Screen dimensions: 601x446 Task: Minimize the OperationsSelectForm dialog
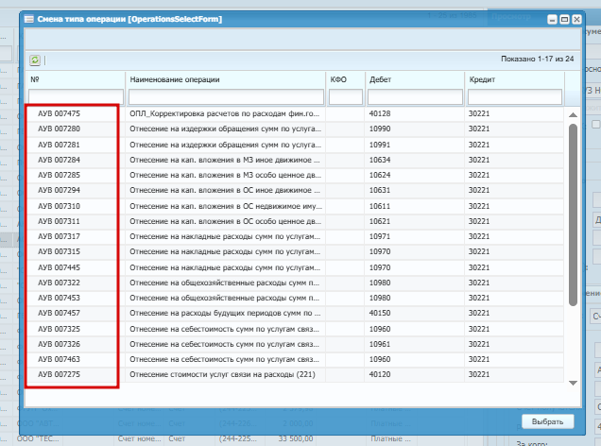tap(552, 19)
